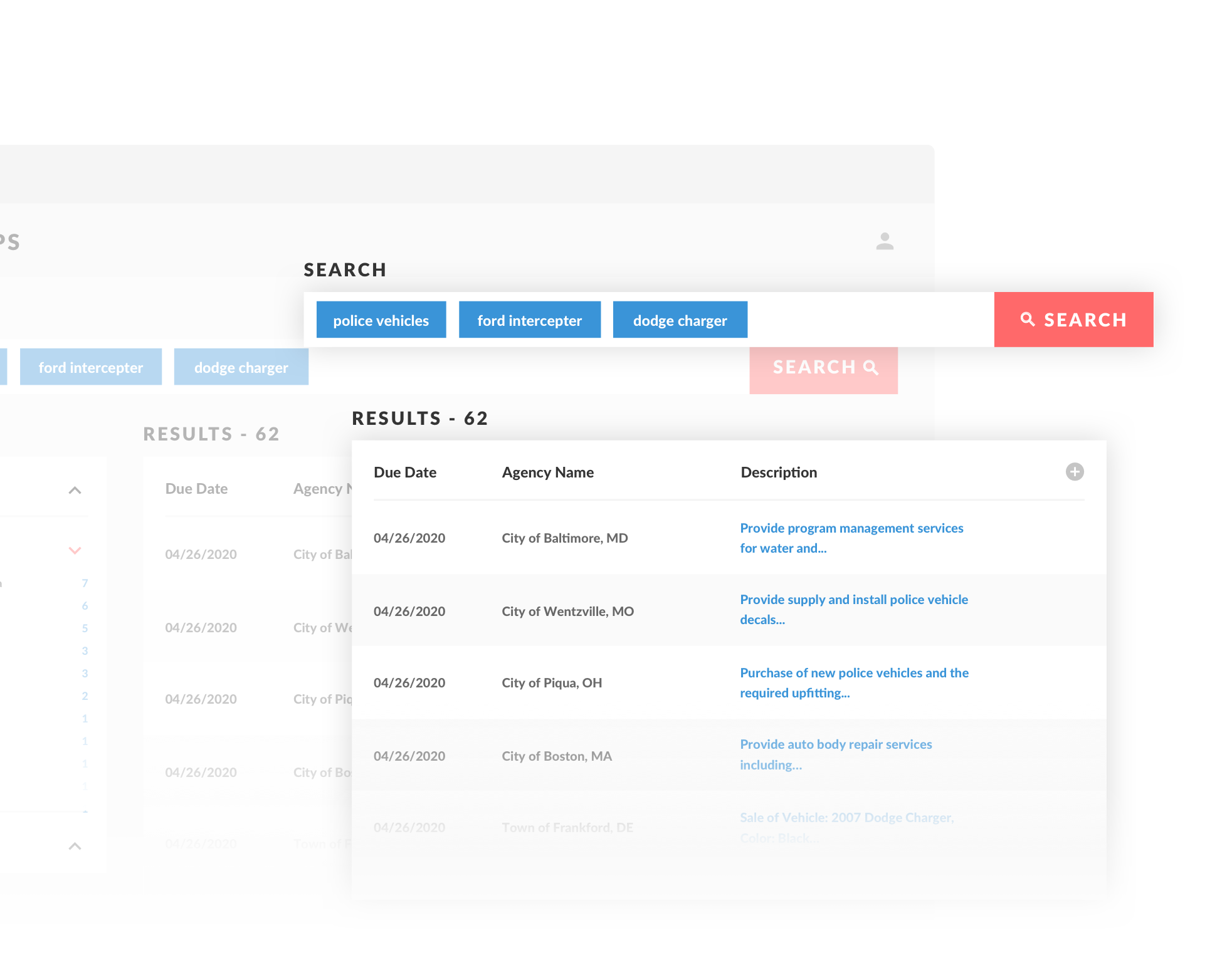Select the Agency Name column header
Screen dimensions: 1232x970
[x=548, y=471]
